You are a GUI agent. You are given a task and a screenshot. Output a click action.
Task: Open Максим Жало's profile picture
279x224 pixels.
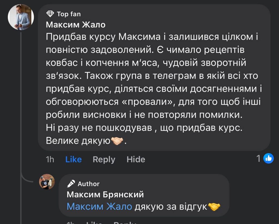tap(21, 17)
